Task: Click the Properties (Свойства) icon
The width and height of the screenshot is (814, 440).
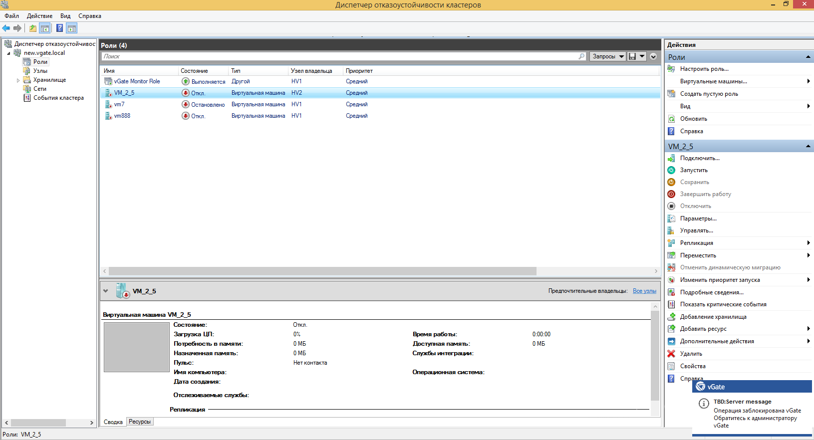Action: [x=671, y=366]
